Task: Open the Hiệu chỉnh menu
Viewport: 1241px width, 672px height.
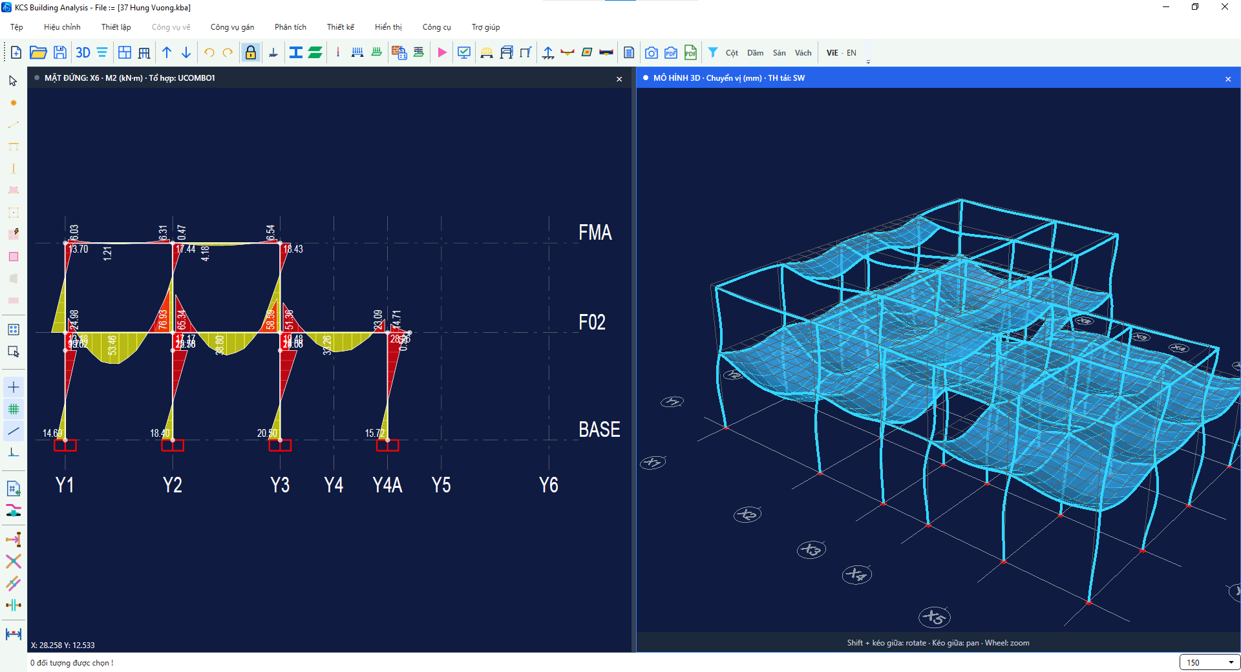Action: coord(62,27)
